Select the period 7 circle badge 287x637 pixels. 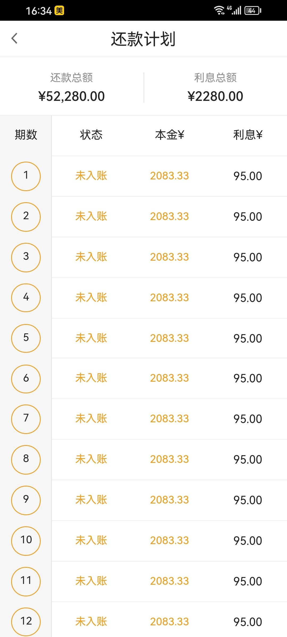click(26, 419)
